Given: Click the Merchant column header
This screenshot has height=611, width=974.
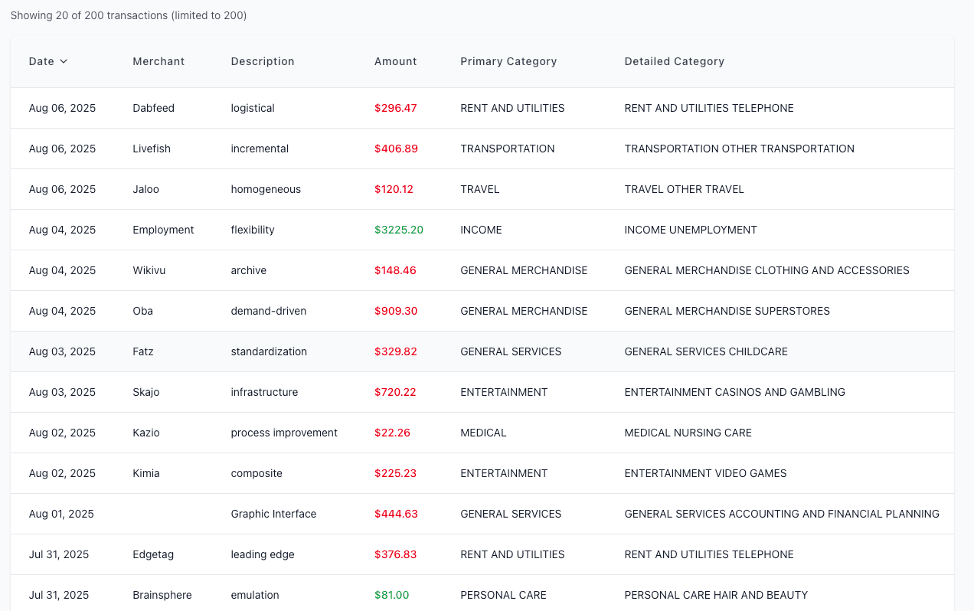Looking at the screenshot, I should click(159, 61).
